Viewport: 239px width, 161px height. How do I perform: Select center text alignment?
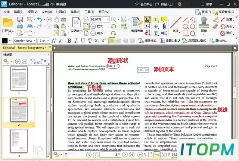pos(119,41)
